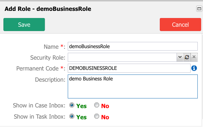Click the Permanent Code label

pyautogui.click(x=41, y=68)
